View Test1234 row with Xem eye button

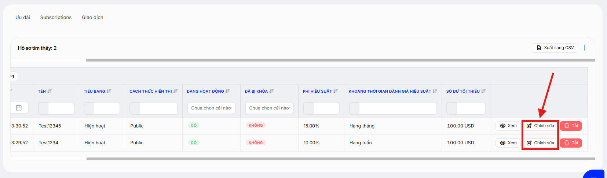[x=508, y=143]
